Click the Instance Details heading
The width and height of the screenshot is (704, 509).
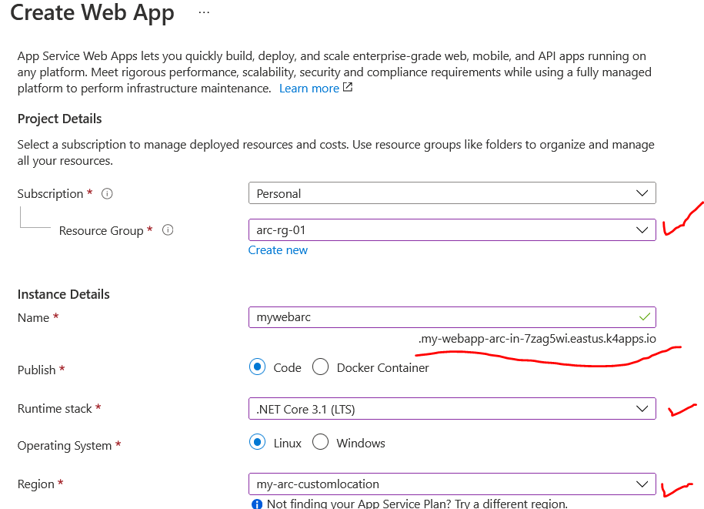pyautogui.click(x=64, y=294)
